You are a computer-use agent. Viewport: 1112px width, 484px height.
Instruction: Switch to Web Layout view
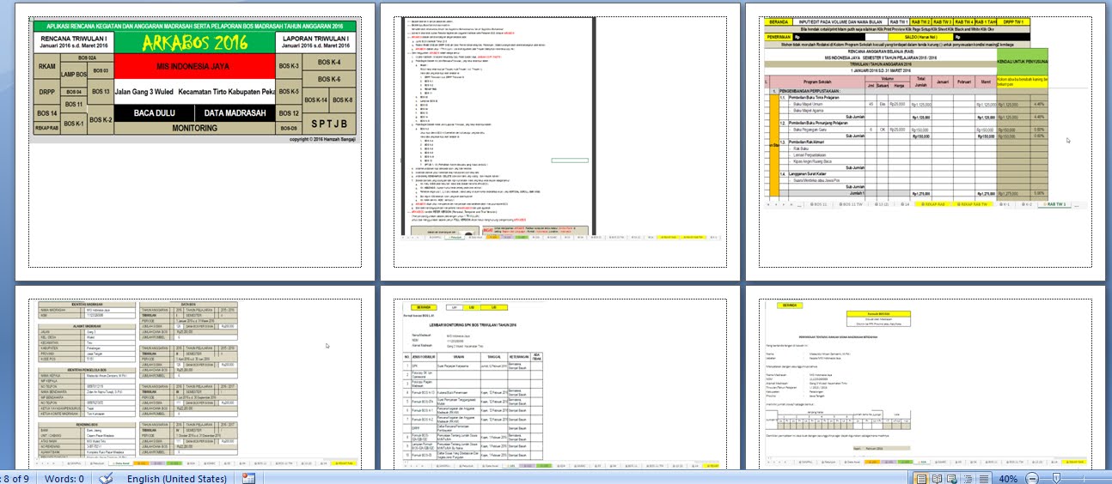point(952,479)
